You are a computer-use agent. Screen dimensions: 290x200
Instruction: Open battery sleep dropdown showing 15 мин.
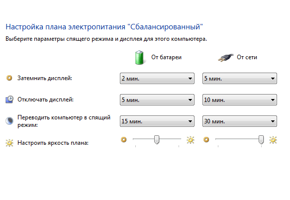pyautogui.click(x=157, y=121)
